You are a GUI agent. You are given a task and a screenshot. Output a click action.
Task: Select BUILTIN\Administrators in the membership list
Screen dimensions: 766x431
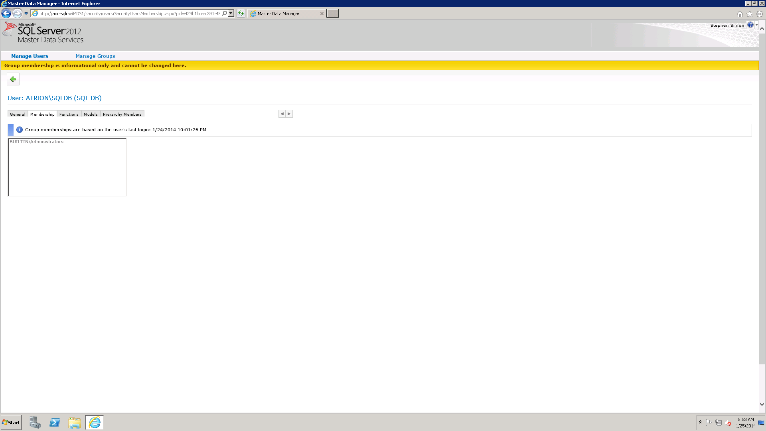coord(36,142)
